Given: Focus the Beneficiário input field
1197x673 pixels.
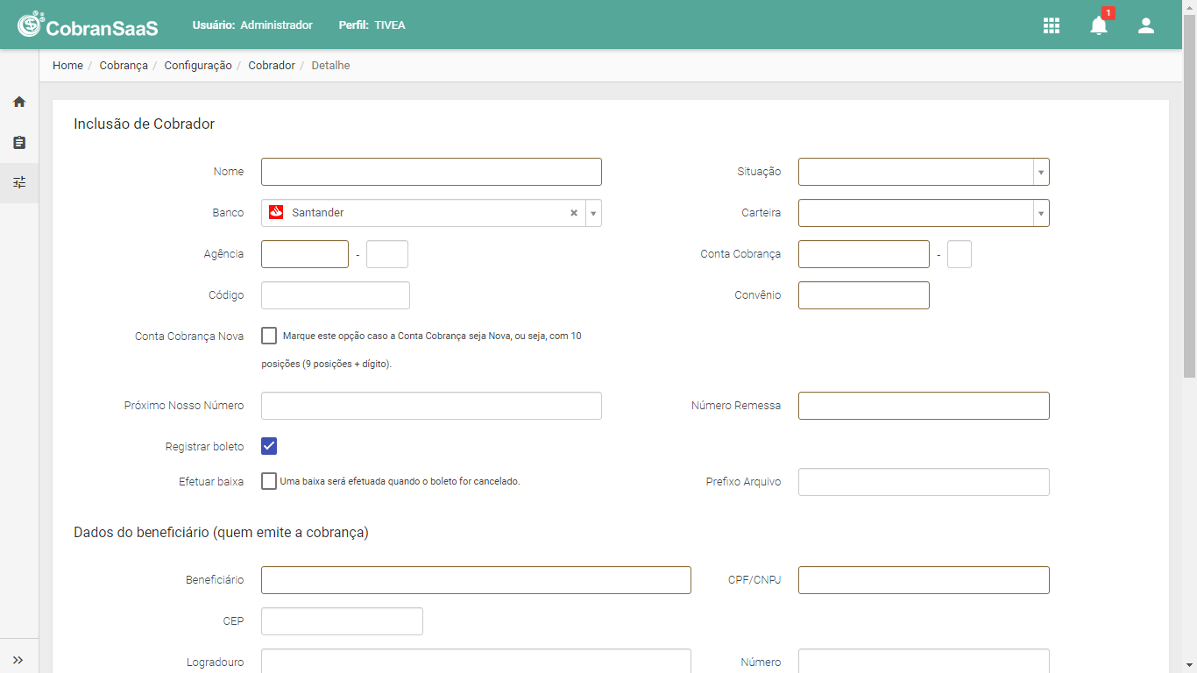Looking at the screenshot, I should pyautogui.click(x=476, y=580).
